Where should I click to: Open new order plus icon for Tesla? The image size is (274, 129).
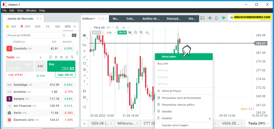tap(56, 57)
